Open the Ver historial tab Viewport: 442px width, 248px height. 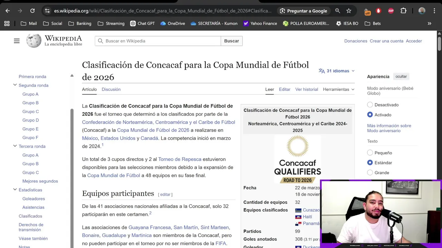pyautogui.click(x=307, y=89)
